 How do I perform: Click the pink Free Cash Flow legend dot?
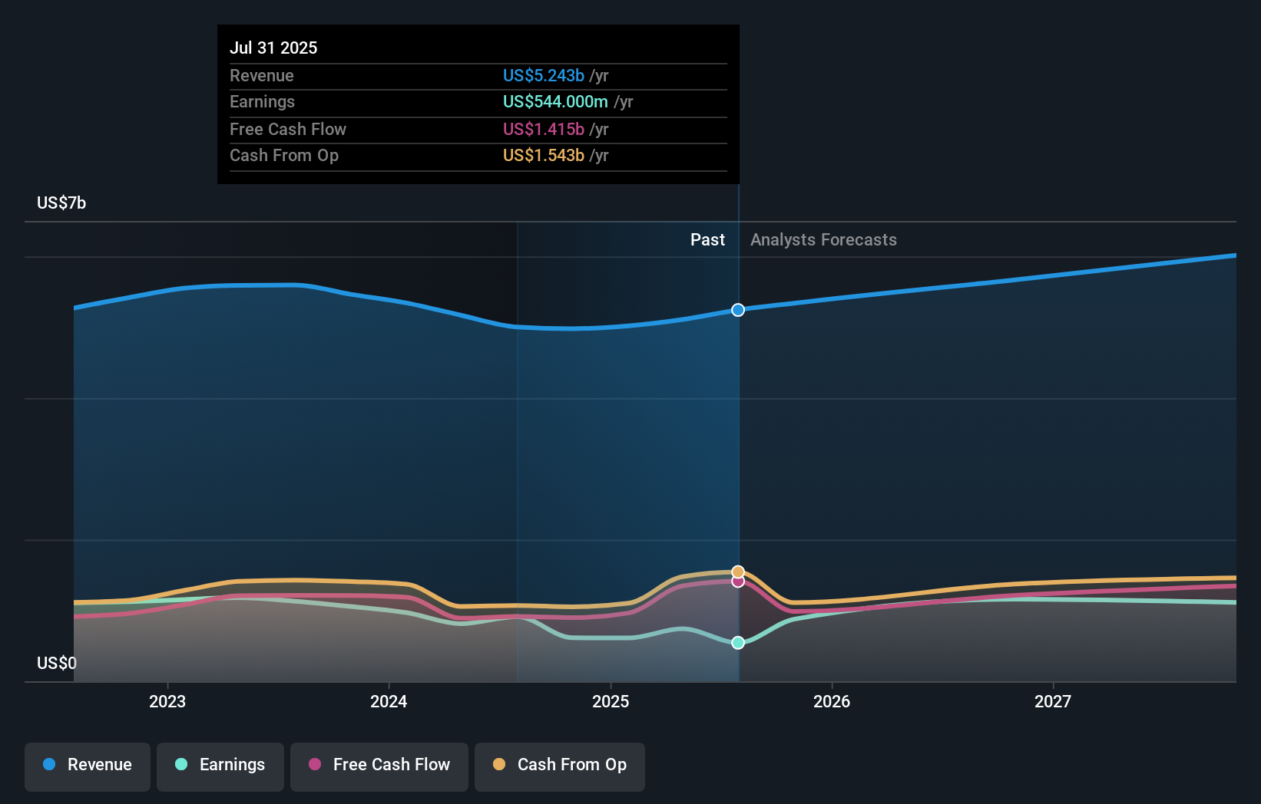click(313, 765)
